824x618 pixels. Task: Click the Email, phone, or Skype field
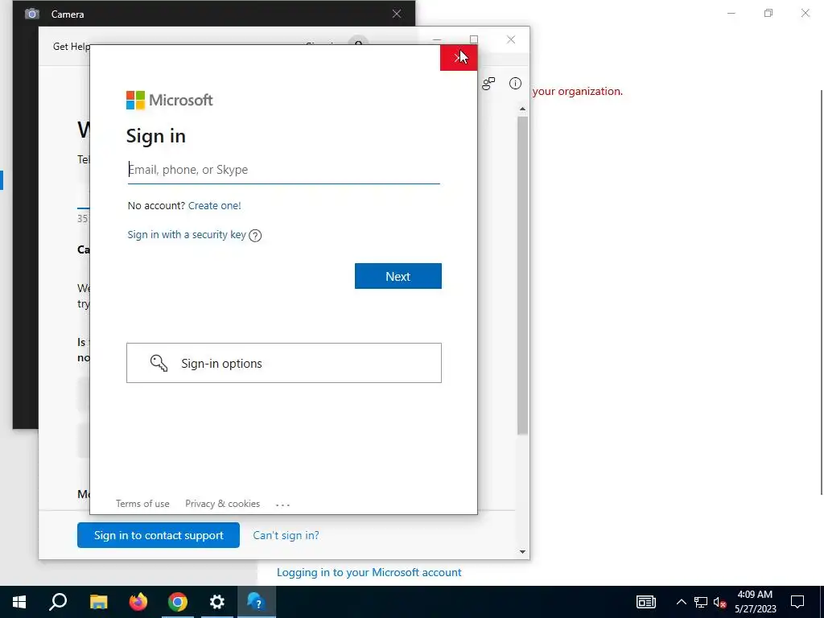(284, 170)
